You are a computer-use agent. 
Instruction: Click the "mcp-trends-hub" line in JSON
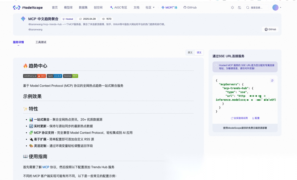[238, 88]
